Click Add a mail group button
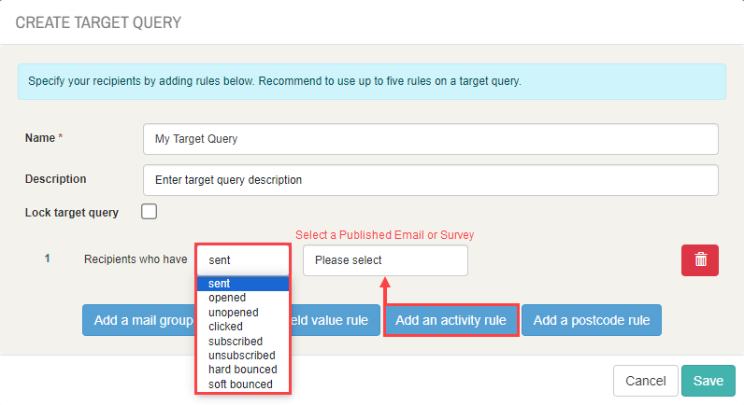This screenshot has width=744, height=405. click(139, 320)
